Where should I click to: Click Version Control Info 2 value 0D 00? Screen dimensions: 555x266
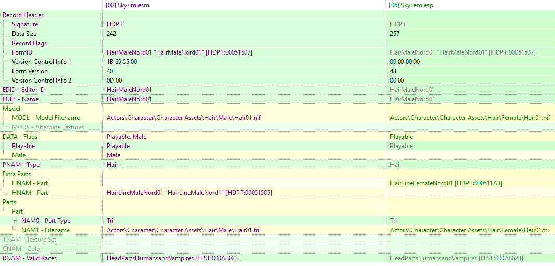[x=115, y=81]
